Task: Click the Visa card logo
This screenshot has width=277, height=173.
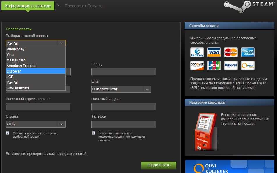Action: point(214,52)
